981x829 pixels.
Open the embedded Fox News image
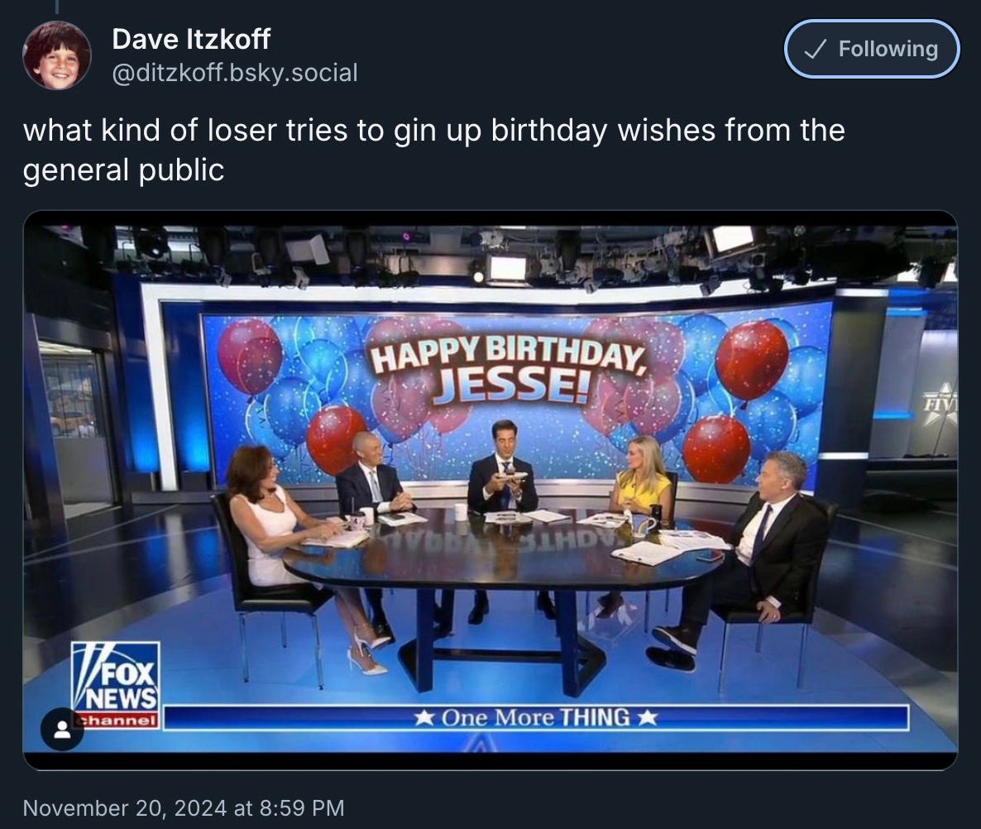[490, 490]
